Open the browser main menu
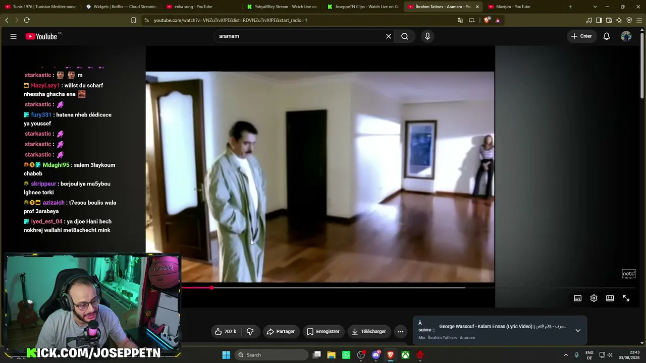This screenshot has height=363, width=646. pos(639,20)
